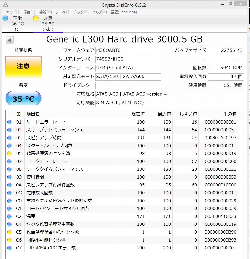Click the 現在値 column header
Viewport: 250px width, 259px height.
[133, 114]
